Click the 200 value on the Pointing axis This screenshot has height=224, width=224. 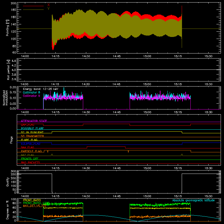point(13,3)
